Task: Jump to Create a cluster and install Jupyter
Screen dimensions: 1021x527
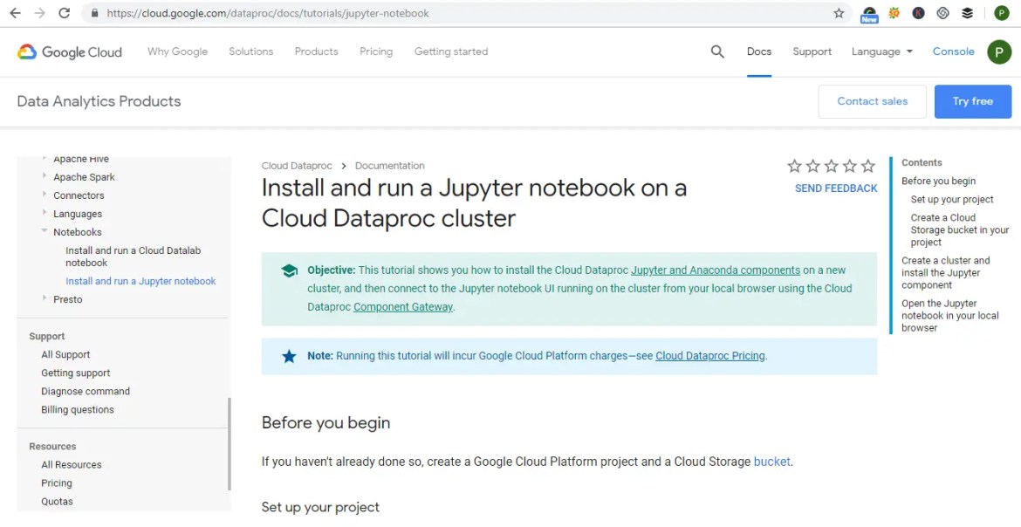Action: (945, 272)
